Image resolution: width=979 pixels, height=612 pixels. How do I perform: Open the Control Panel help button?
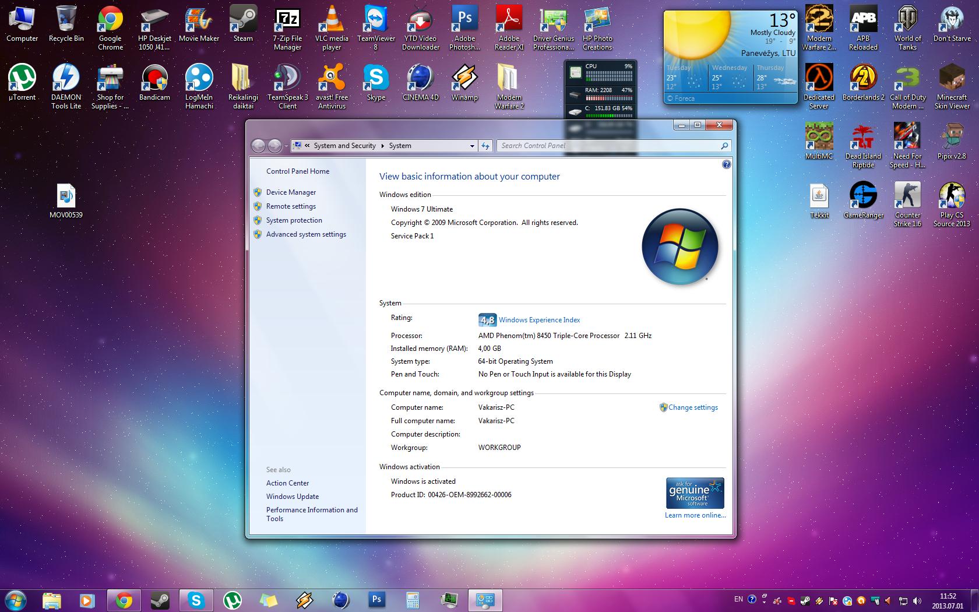(726, 164)
